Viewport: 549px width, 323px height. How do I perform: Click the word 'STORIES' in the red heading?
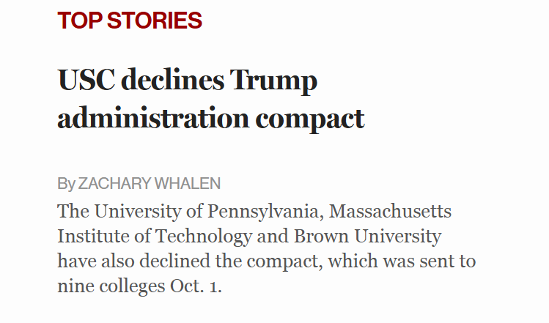(x=155, y=21)
